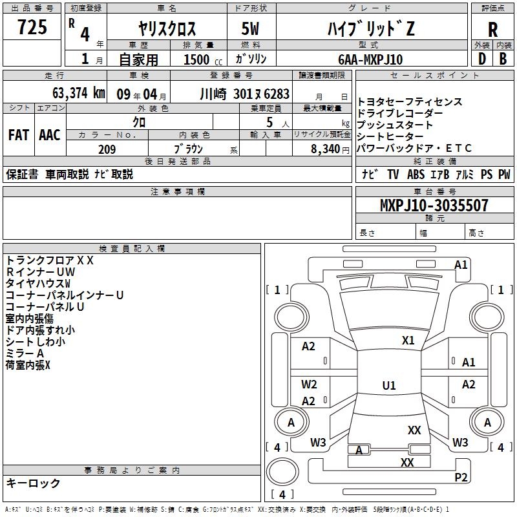Click sales point プッシュスタート
This screenshot has height=517, width=517.
pos(395,125)
